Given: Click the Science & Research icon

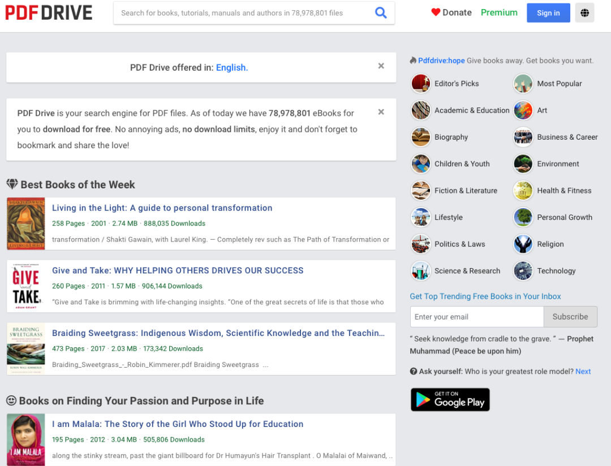Looking at the screenshot, I should coord(421,271).
